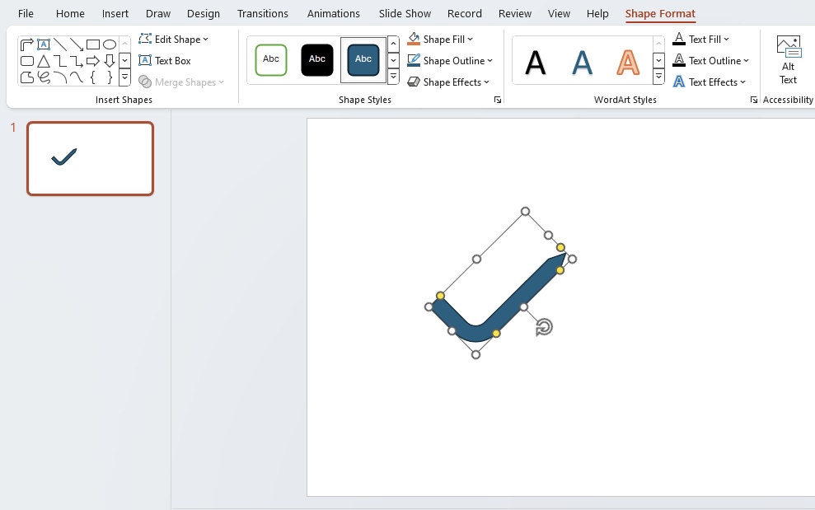Apply the blue filled Abc shape style

(x=363, y=60)
